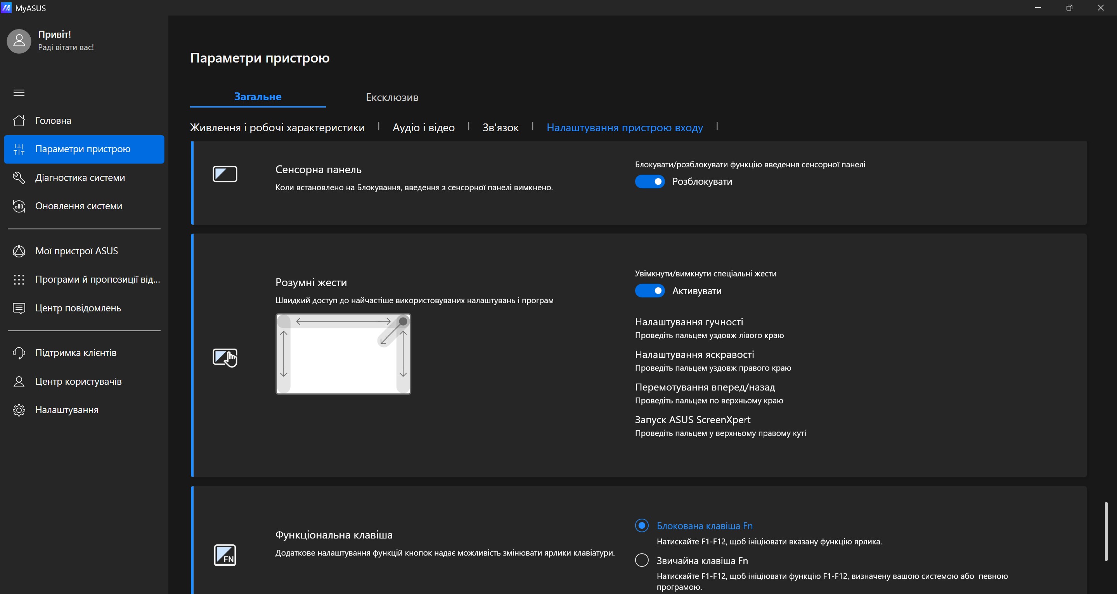This screenshot has height=594, width=1117.
Task: Click the Головна home icon
Action: click(x=19, y=121)
